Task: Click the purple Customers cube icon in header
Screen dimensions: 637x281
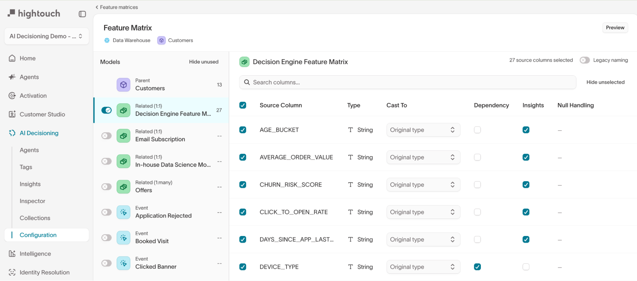Action: pyautogui.click(x=162, y=41)
